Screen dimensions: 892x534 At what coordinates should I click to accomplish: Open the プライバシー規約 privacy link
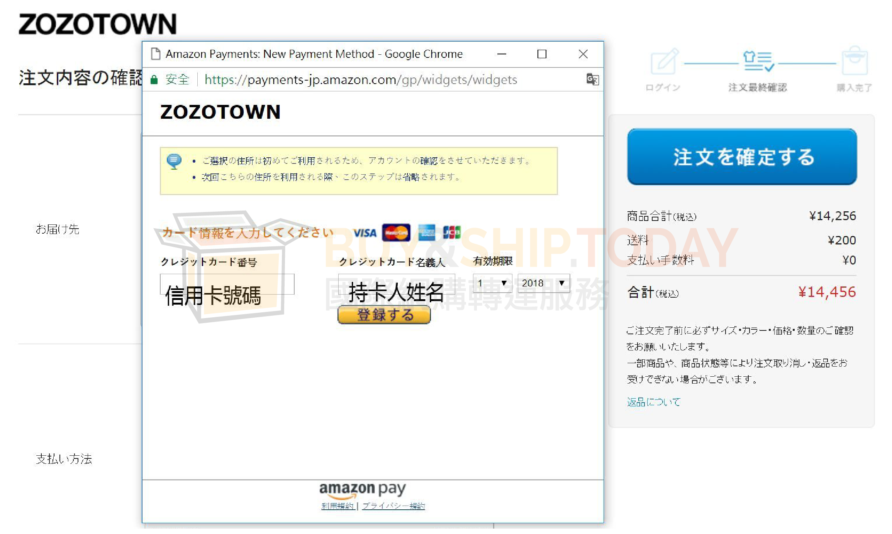tap(393, 506)
